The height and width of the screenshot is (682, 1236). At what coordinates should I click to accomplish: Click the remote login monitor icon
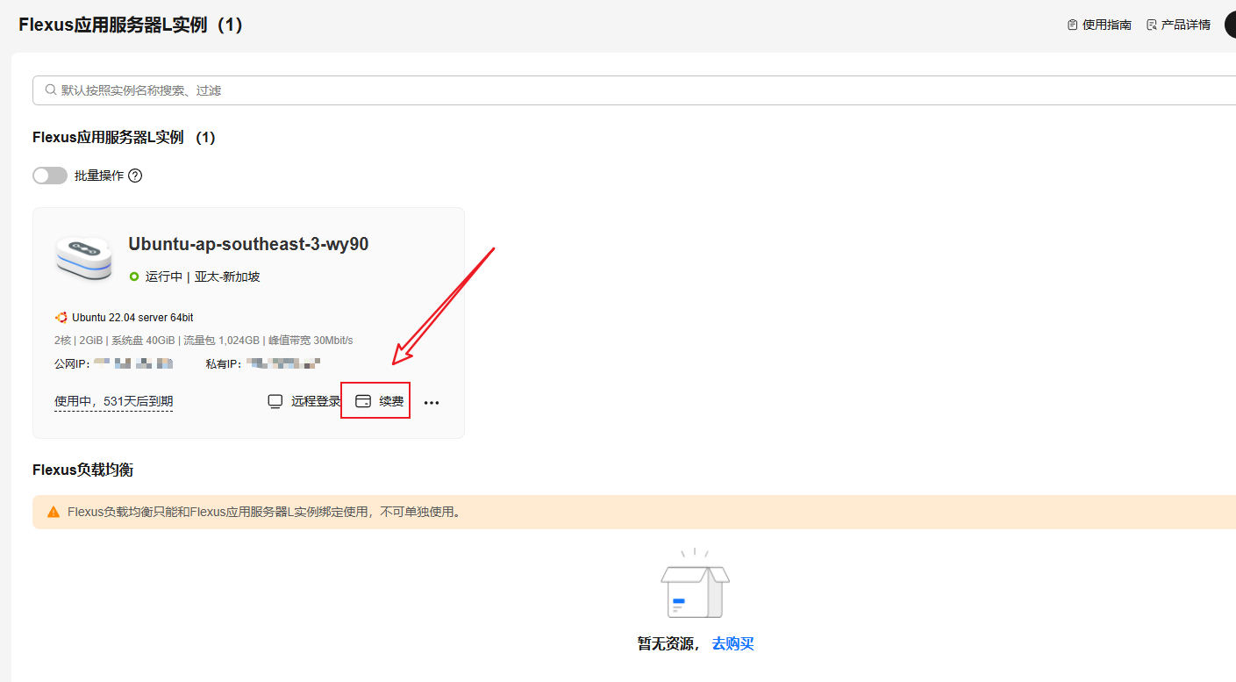(275, 401)
